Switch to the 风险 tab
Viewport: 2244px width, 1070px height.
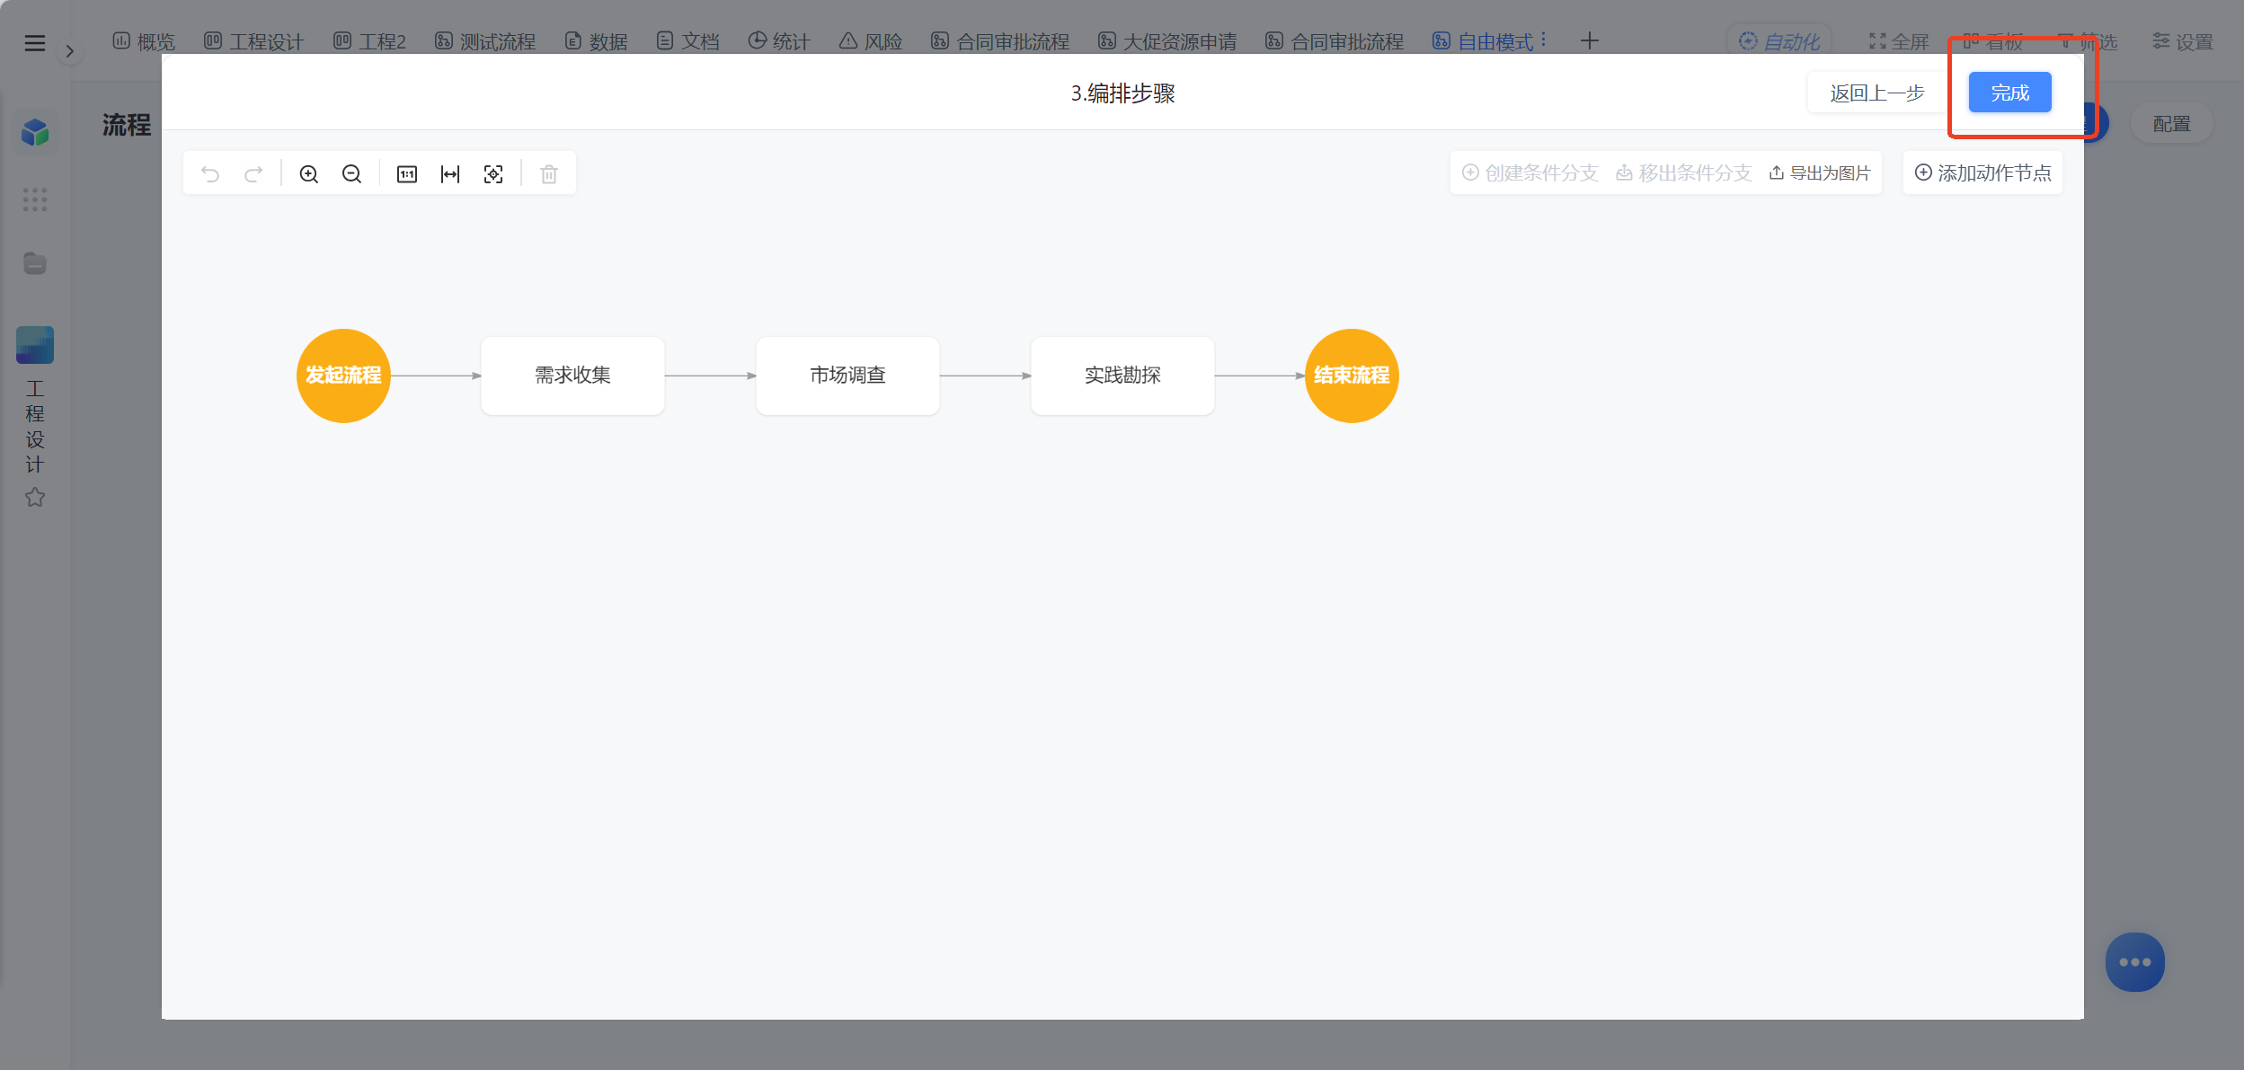click(x=871, y=41)
